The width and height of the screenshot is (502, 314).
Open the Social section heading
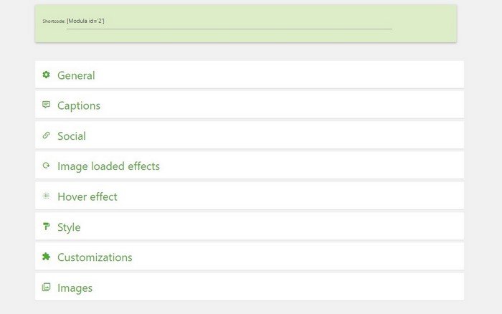[x=72, y=136]
